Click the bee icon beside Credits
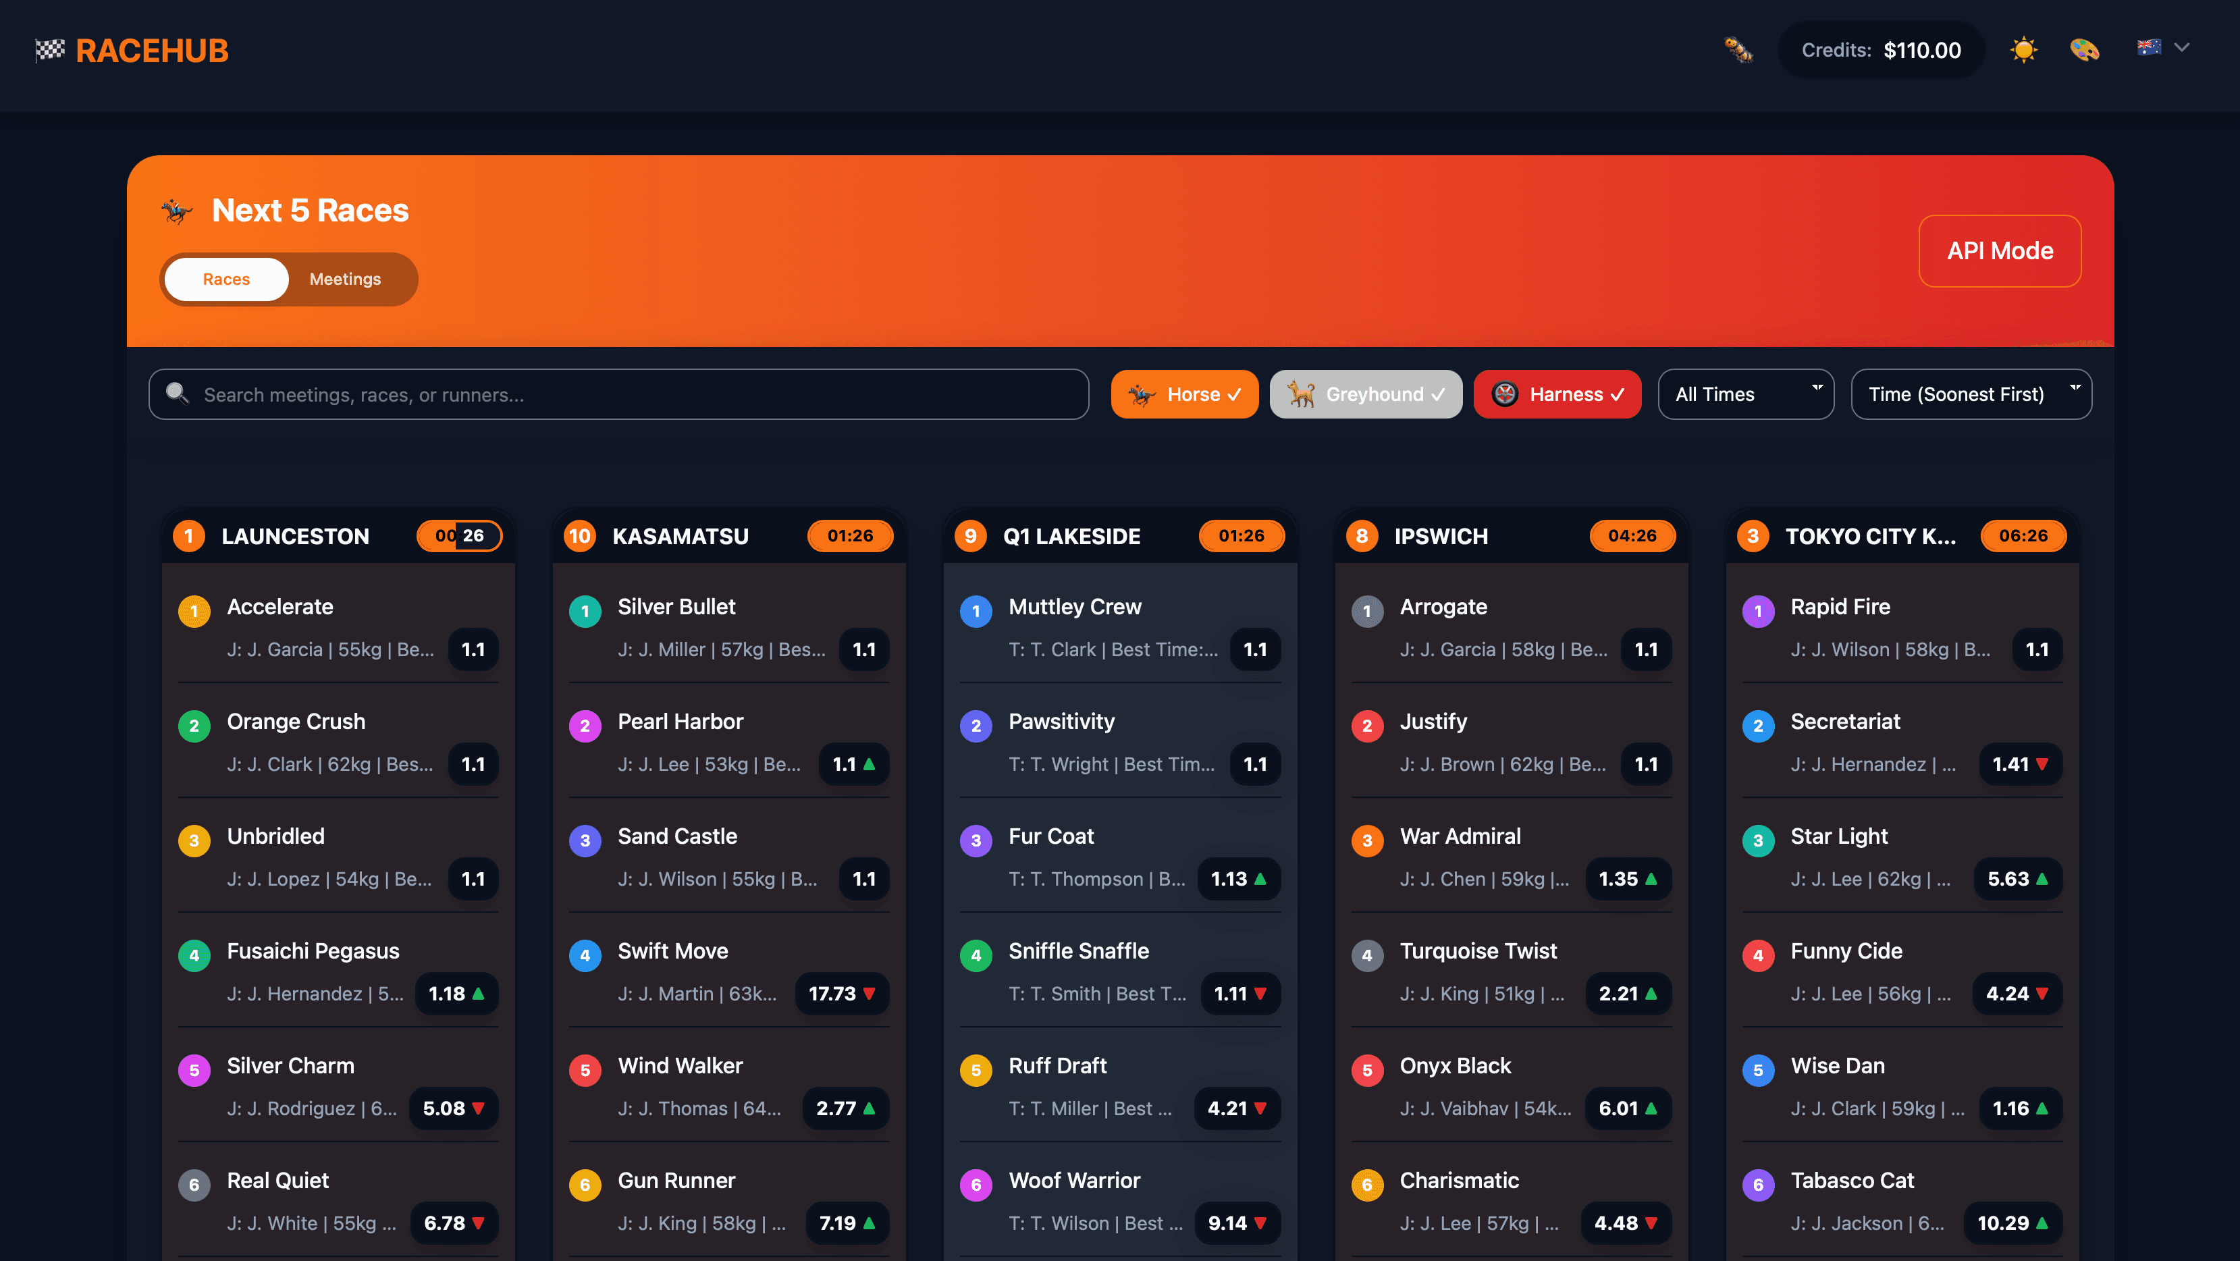The image size is (2240, 1261). 1738,49
